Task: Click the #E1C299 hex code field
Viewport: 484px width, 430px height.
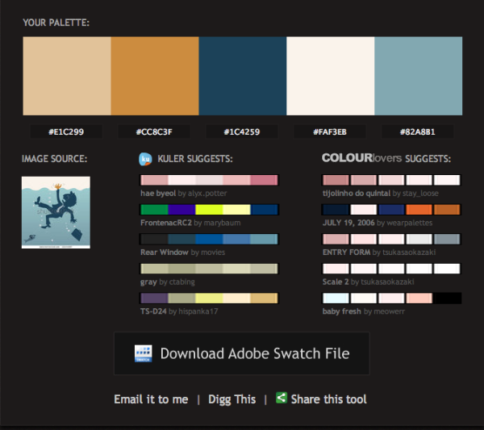Action: tap(66, 132)
